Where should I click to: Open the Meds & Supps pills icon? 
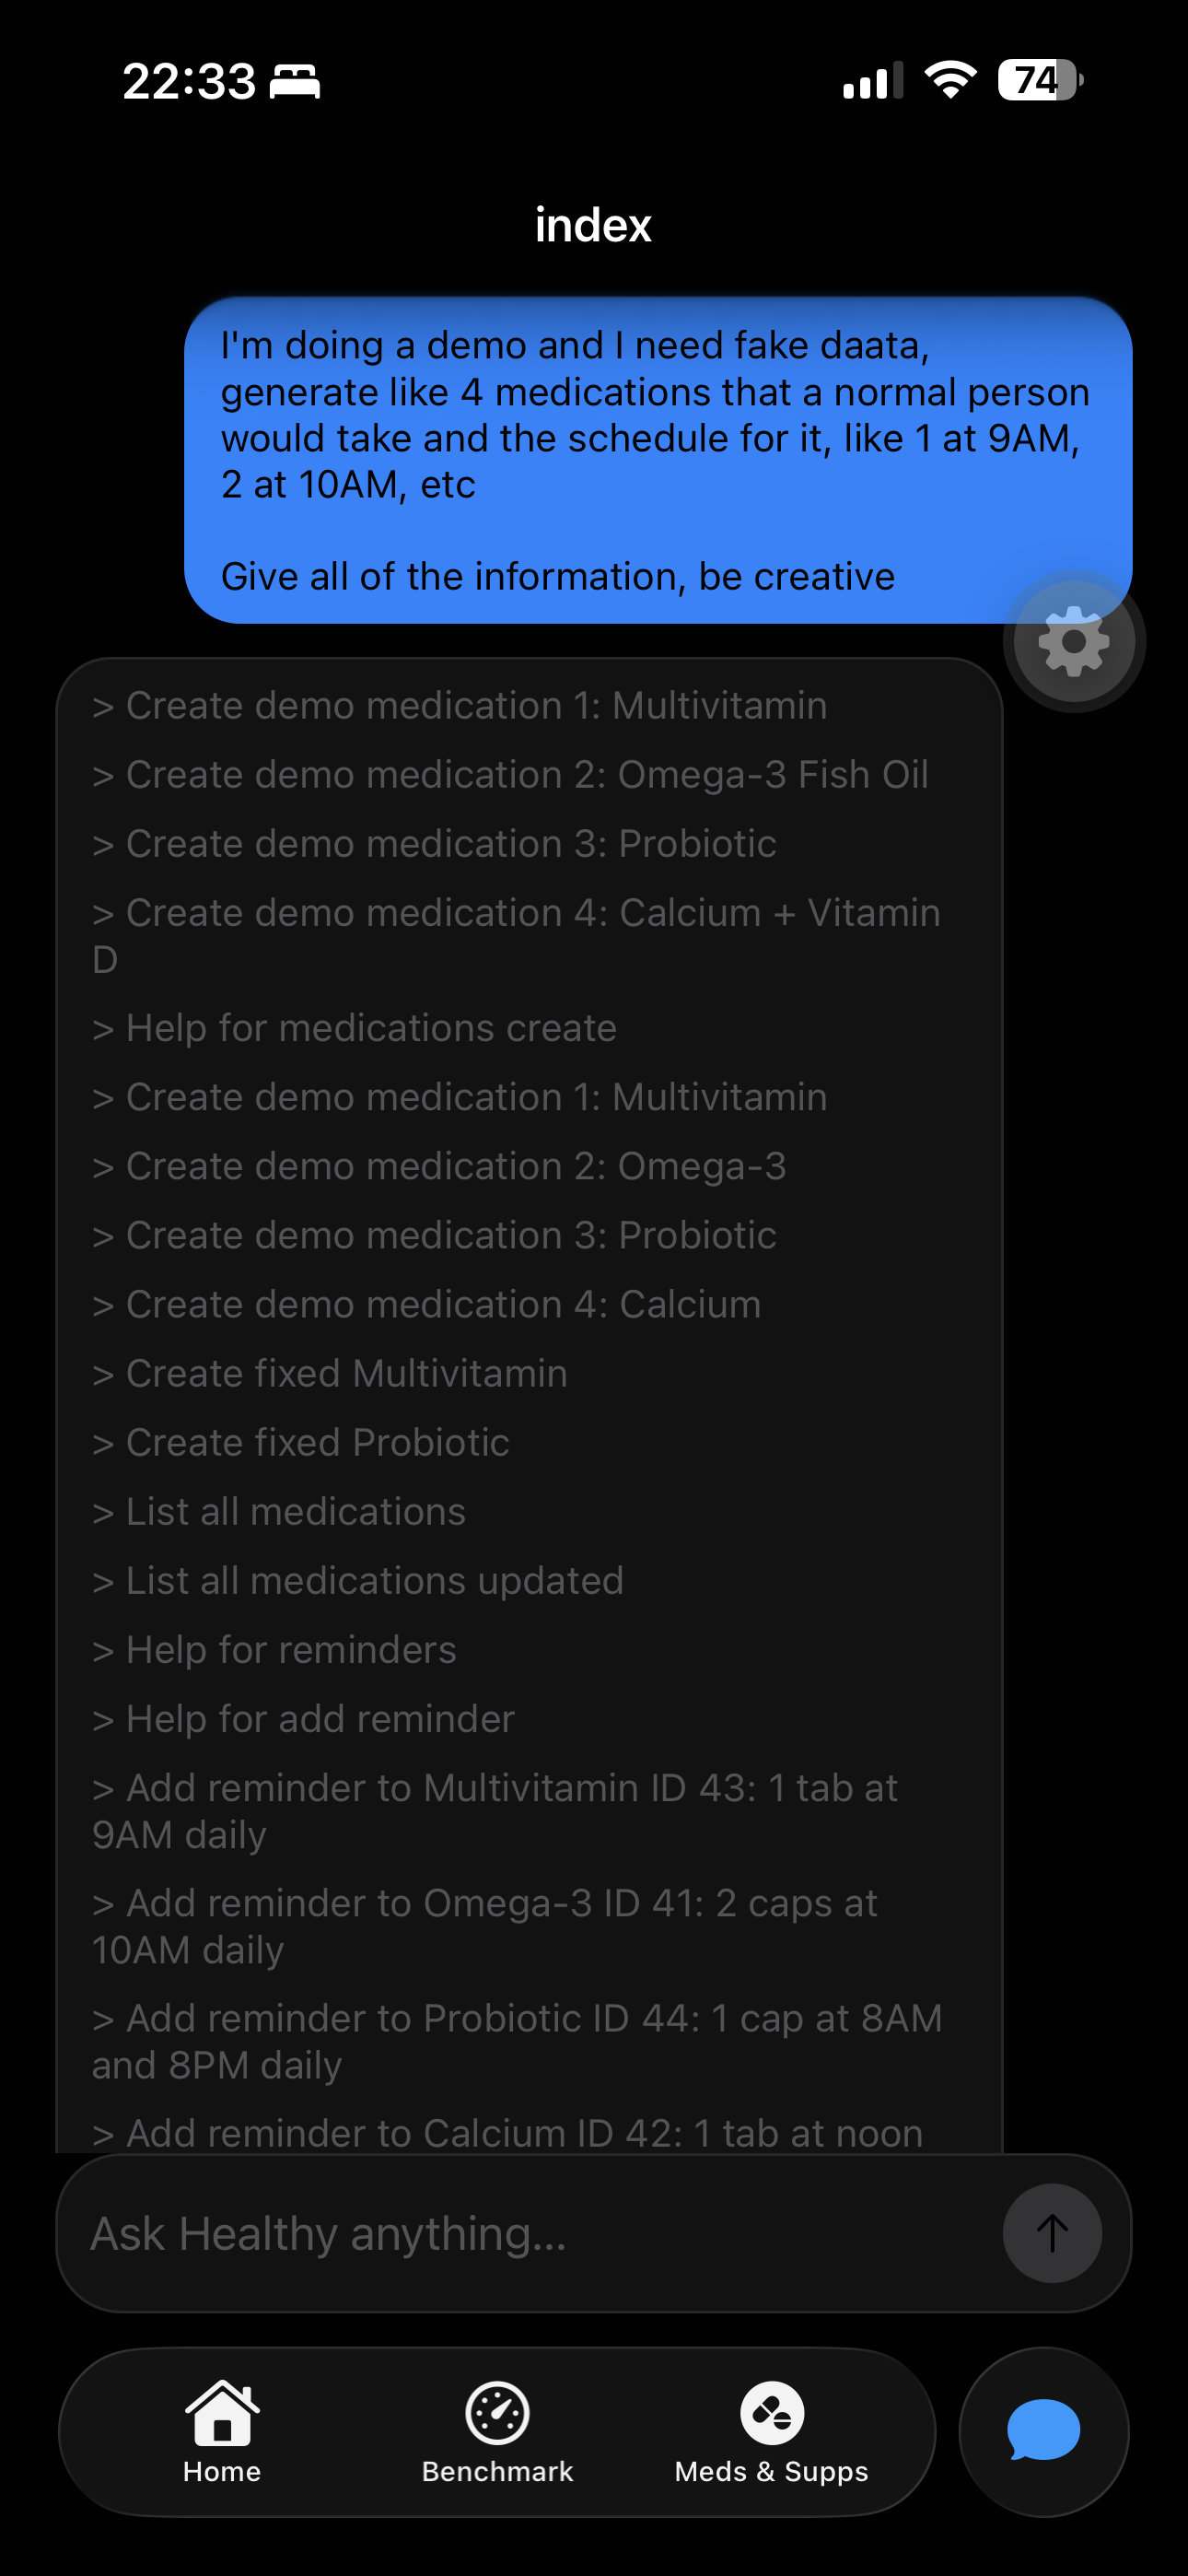(771, 2412)
